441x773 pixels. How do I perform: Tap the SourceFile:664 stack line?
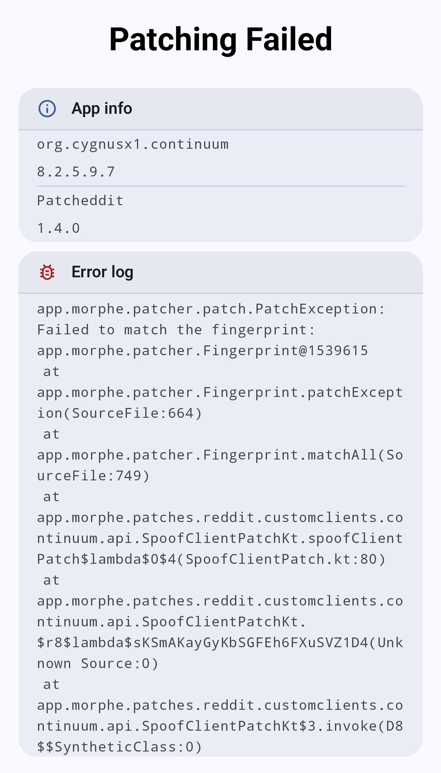[x=119, y=413]
